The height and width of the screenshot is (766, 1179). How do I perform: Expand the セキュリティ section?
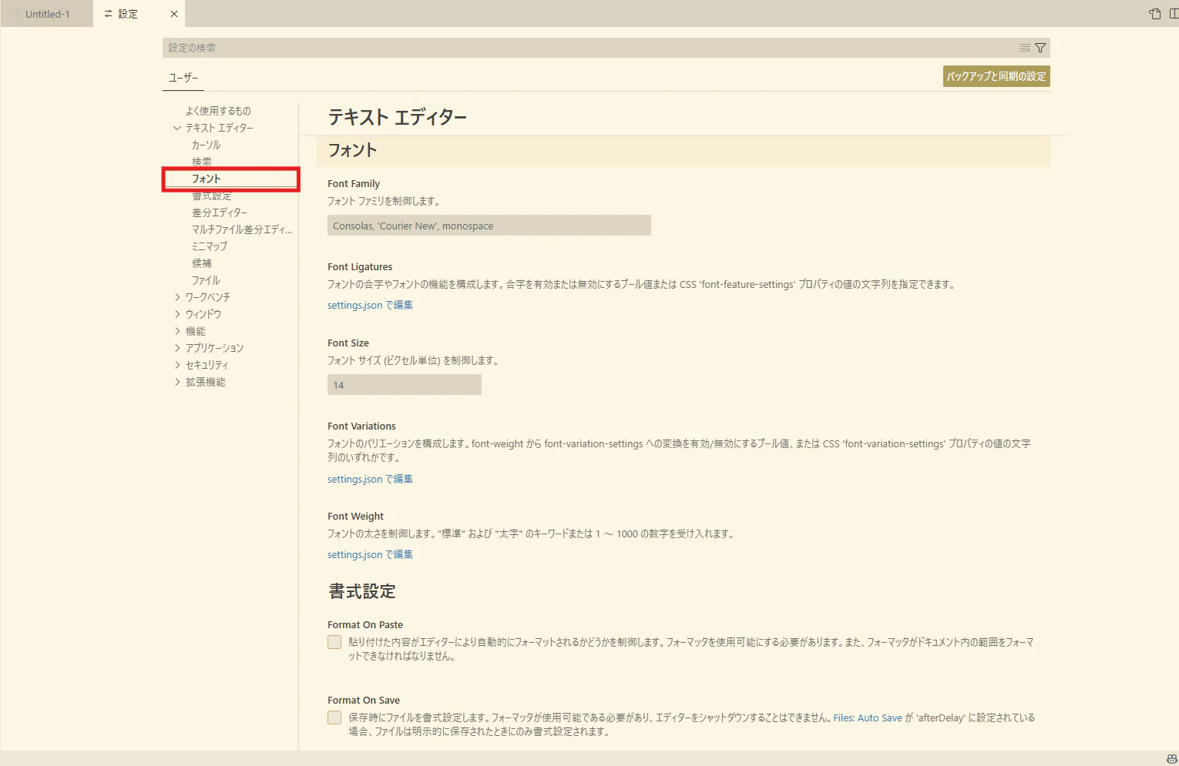pyautogui.click(x=177, y=365)
